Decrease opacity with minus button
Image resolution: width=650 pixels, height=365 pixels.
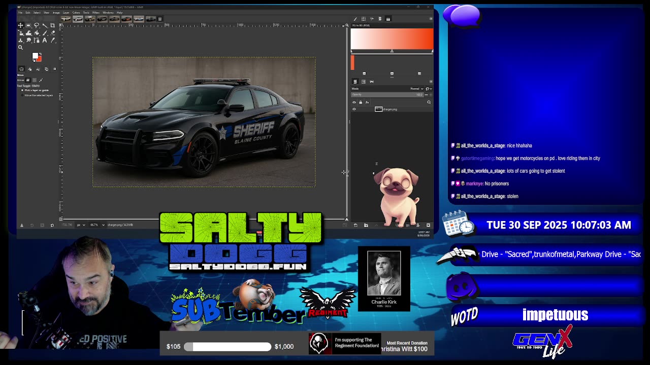427,95
